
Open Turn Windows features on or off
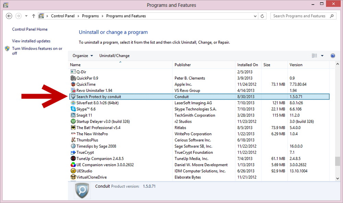[x=37, y=51]
